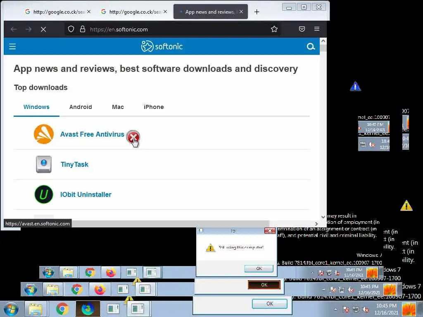This screenshot has width=423, height=317.
Task: Open TinyTask download link
Action: [x=74, y=164]
